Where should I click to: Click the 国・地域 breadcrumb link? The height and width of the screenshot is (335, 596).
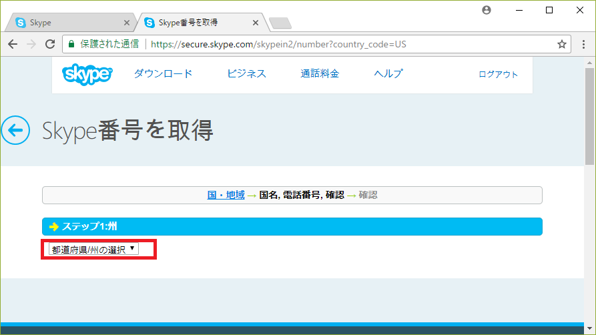(226, 195)
